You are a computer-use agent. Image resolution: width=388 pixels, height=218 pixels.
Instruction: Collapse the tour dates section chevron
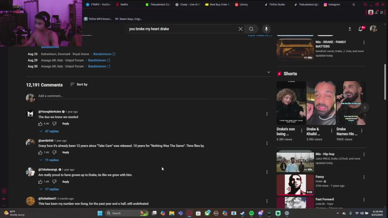pyautogui.click(x=269, y=72)
